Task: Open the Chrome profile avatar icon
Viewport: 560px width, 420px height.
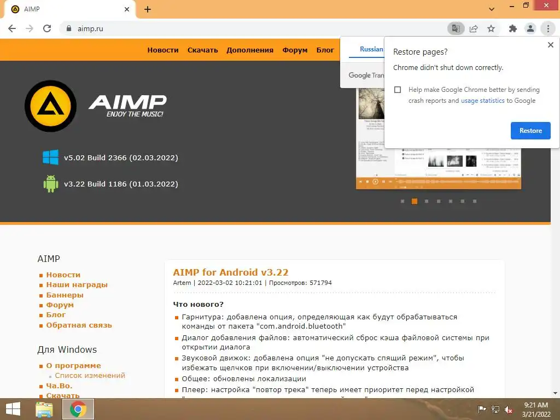Action: tap(530, 28)
